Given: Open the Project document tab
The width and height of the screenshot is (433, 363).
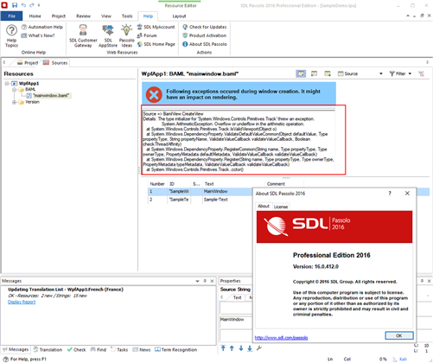Looking at the screenshot, I should [28, 63].
